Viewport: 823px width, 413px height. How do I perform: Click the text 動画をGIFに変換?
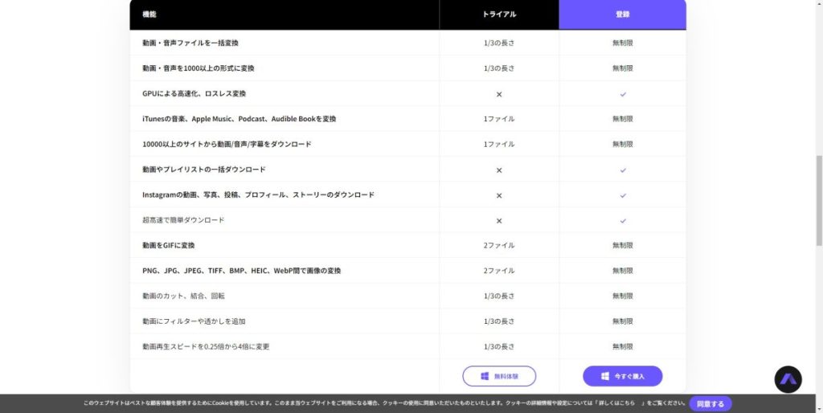(x=169, y=245)
